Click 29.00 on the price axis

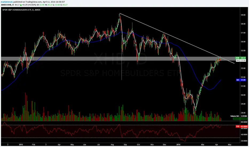pos(243,104)
